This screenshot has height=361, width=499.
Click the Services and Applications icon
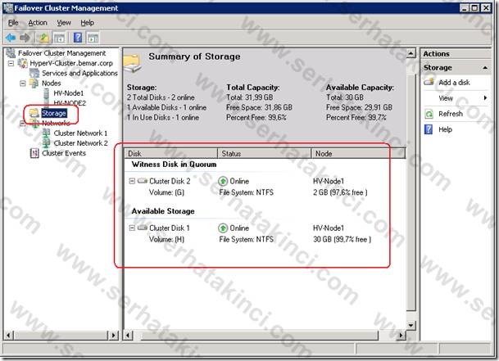34,73
